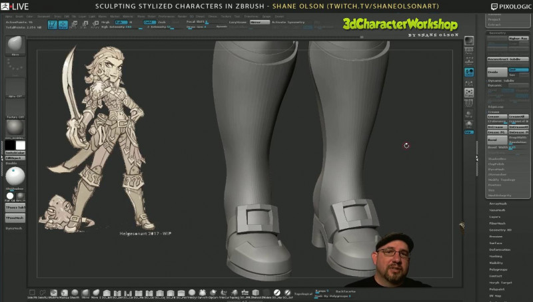Open the Brush menu
Image resolution: width=533 pixels, height=302 pixels.
19,16
